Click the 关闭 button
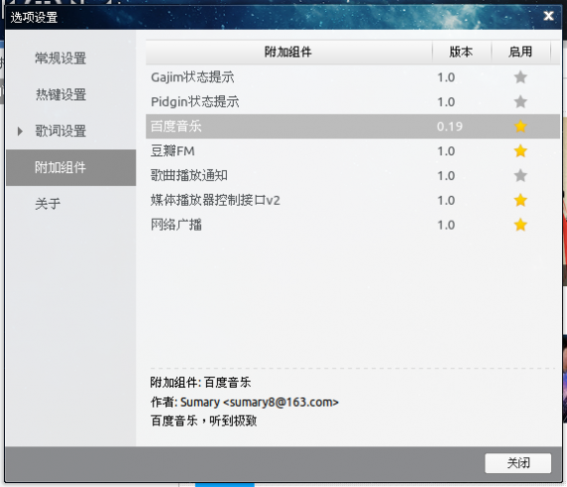Viewport: 567px width, 487px height. [518, 463]
